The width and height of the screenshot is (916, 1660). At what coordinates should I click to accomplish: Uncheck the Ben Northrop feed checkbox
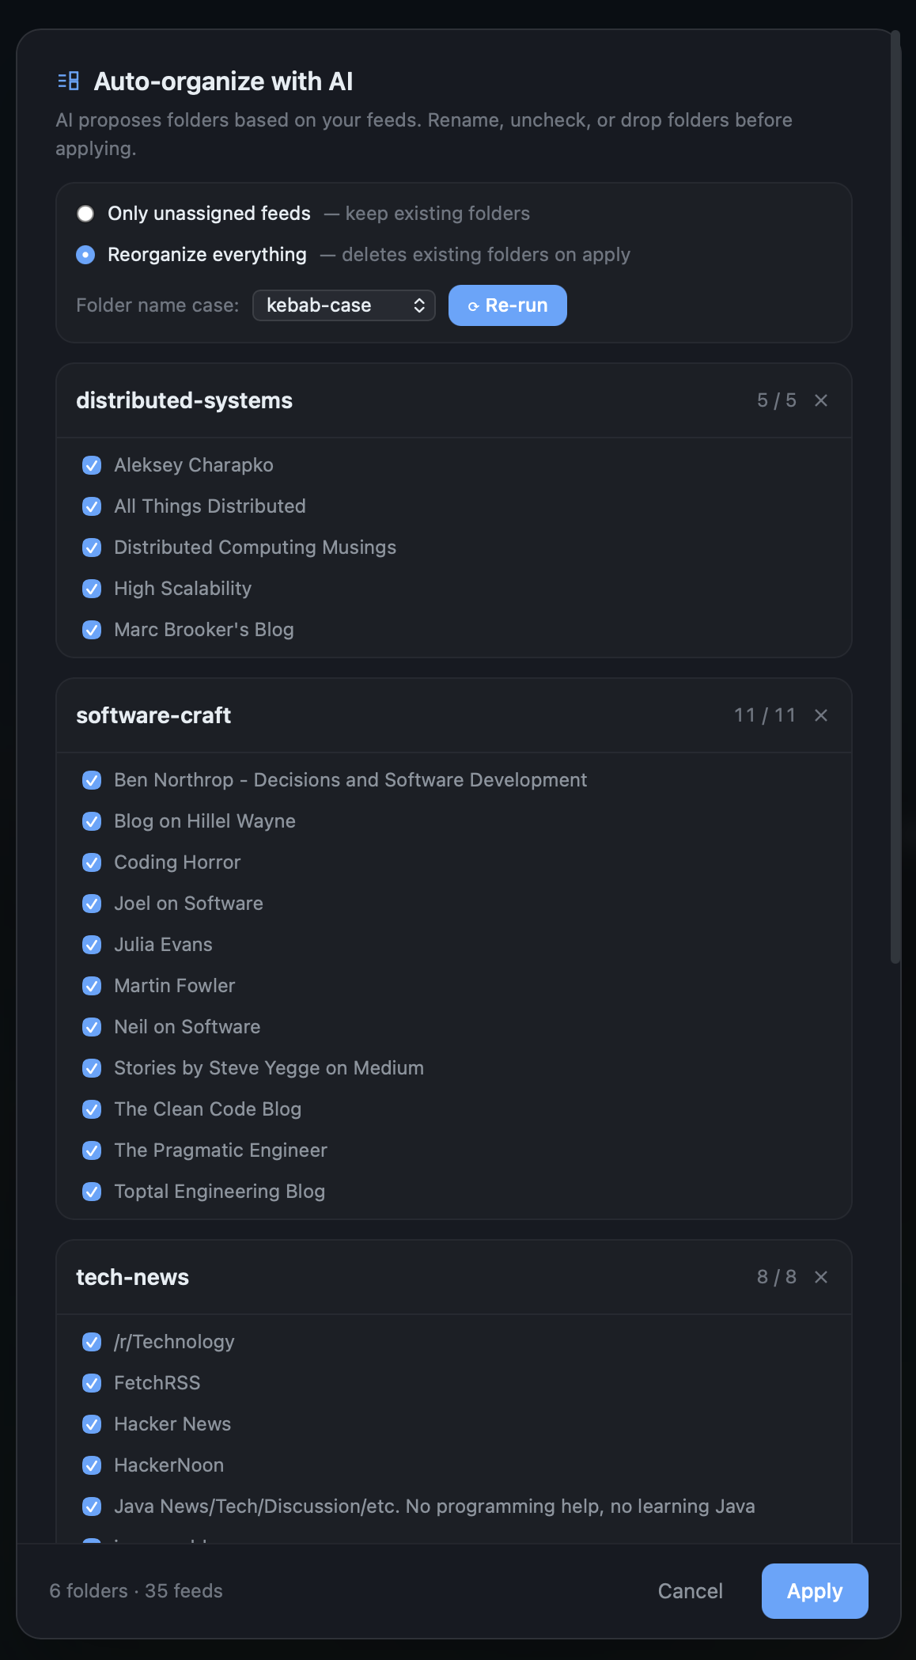coord(92,780)
